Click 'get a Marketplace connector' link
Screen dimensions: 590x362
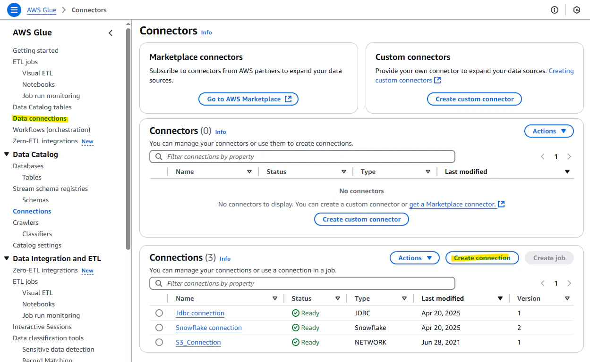(452, 204)
